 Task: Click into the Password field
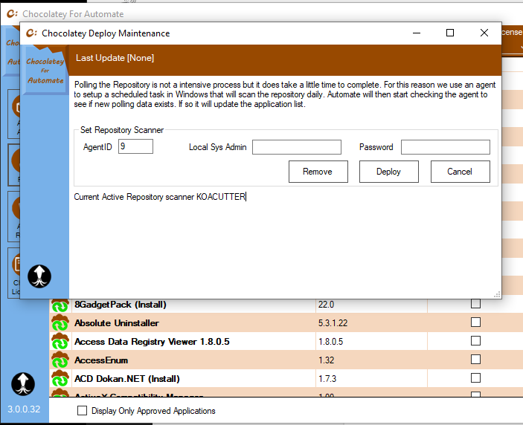click(445, 147)
